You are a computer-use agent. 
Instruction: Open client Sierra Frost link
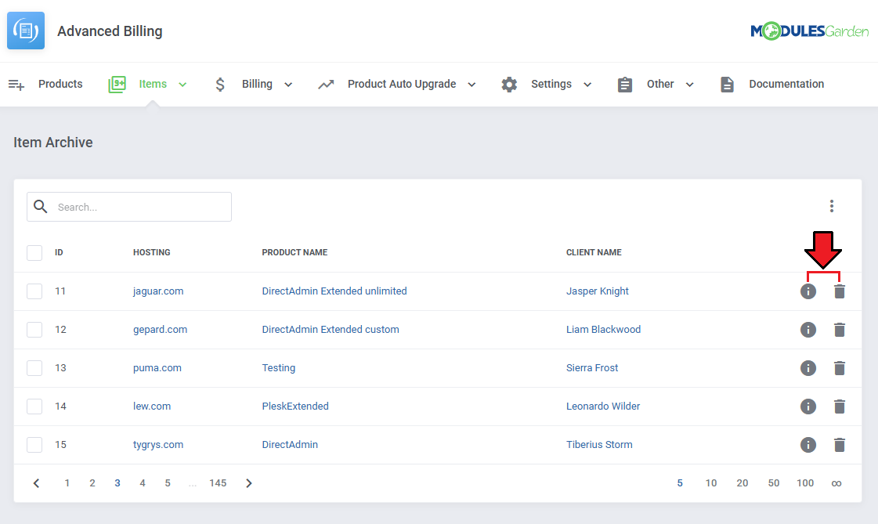592,368
